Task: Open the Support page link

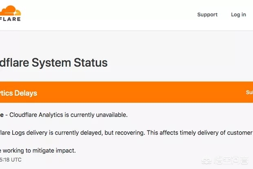Action: click(x=207, y=15)
